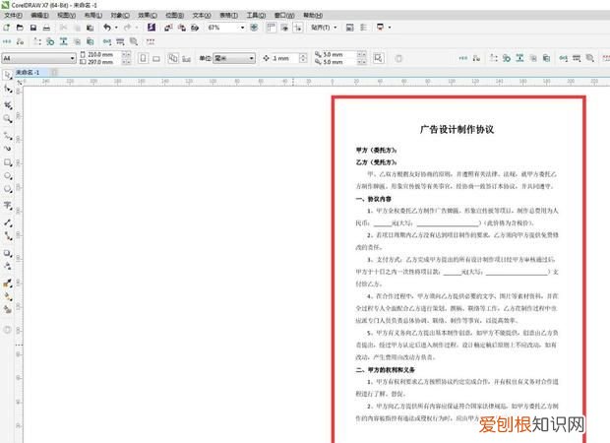Select the Drop Shadow tool
Viewport: 610px width, 443px height.
click(x=8, y=253)
